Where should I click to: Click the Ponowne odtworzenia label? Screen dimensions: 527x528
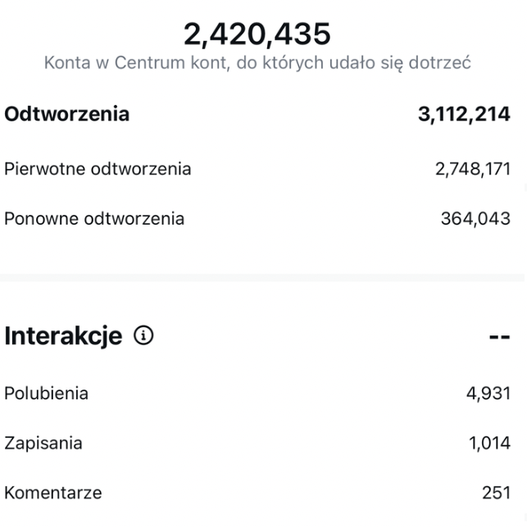(94, 219)
